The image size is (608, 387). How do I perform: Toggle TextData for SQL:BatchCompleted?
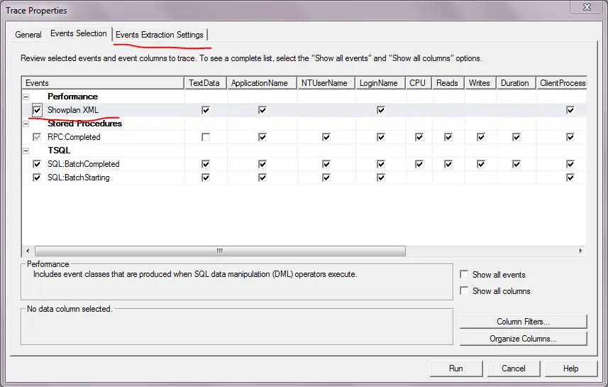[206, 164]
